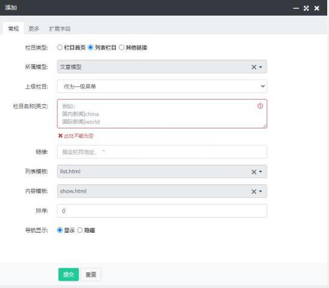Expand the 内容模板 dropdown arrow
Viewport: 329px width, 288px height.
261,191
